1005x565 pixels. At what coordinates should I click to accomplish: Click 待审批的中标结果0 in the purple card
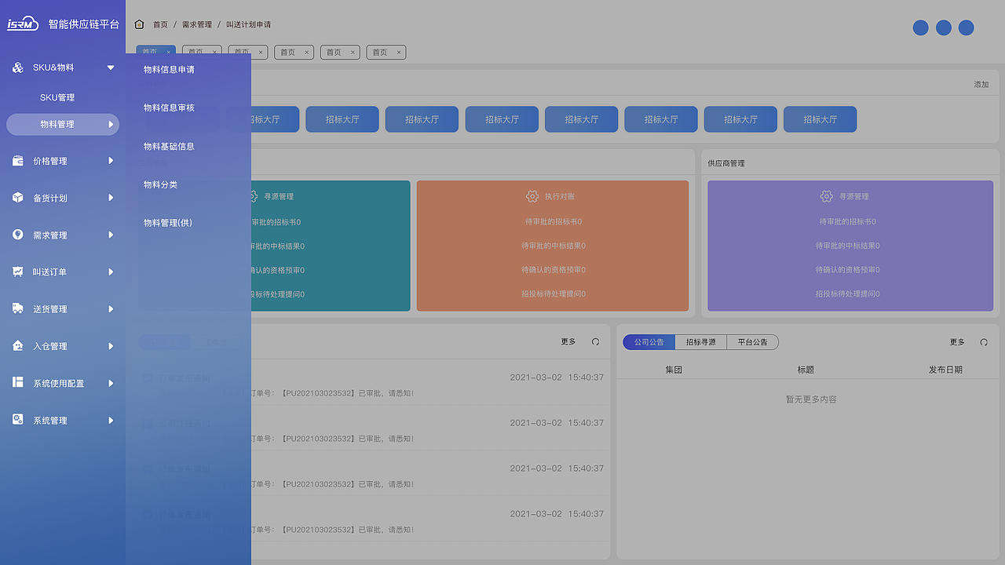point(847,246)
